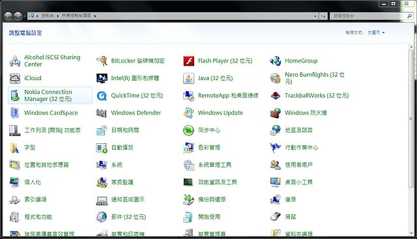Screen dimensions: 417x239
Task: Click the vertical scrollbar thumb
Action: click(411, 119)
